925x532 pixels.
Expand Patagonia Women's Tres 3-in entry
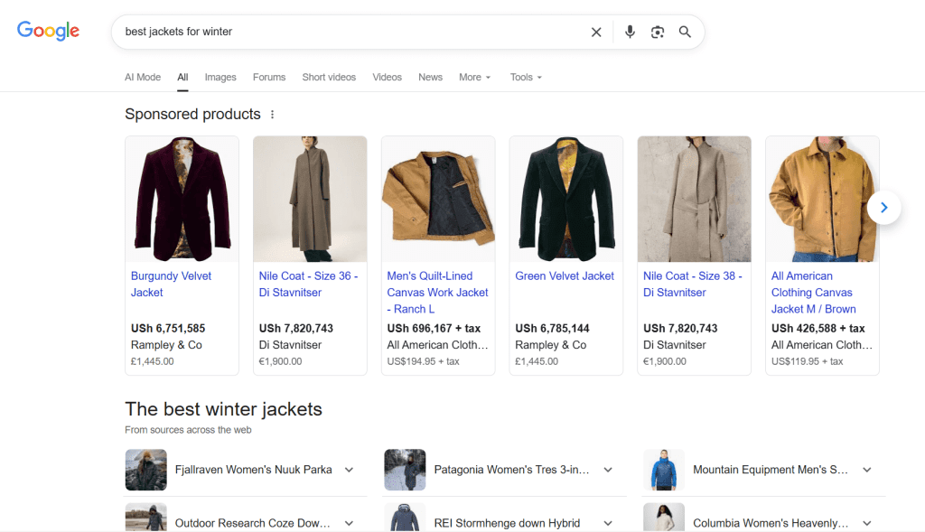(x=608, y=470)
